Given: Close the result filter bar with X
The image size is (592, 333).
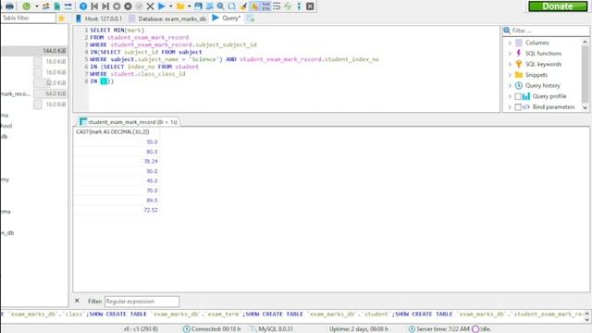Looking at the screenshot, I should tap(77, 301).
